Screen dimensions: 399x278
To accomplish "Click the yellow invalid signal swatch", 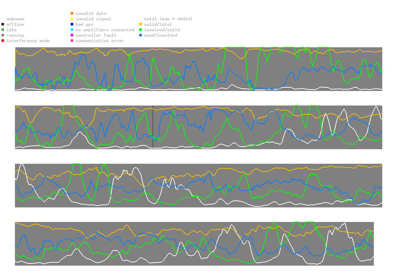I will pyautogui.click(x=72, y=19).
